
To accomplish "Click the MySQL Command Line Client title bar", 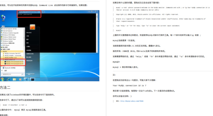I will (58, 12).
